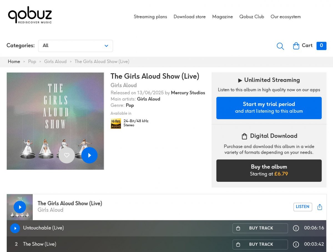Viewport: 333px width, 252px height.
Task: Buy track The Show (Live)
Action: pyautogui.click(x=260, y=244)
